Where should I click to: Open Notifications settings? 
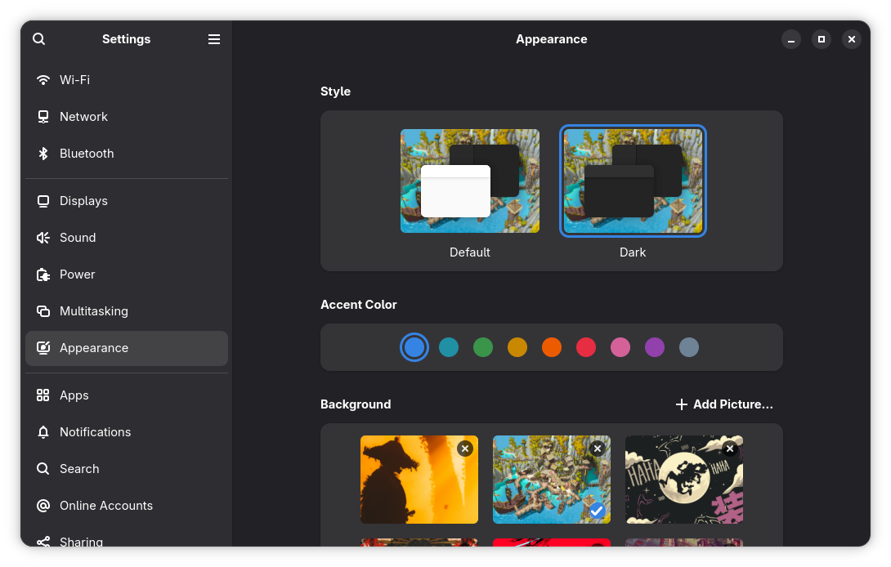pos(127,431)
